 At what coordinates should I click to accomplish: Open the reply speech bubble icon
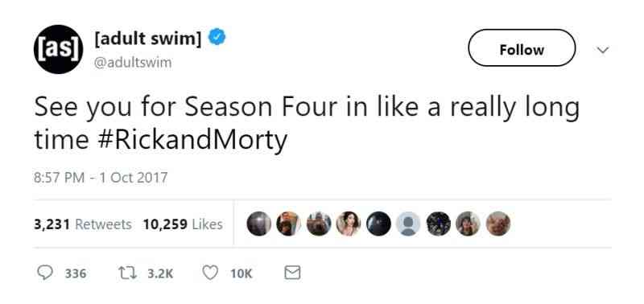click(45, 273)
